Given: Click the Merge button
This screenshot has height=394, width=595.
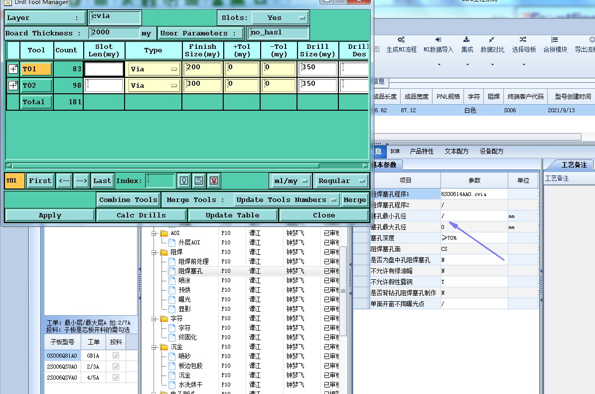Looking at the screenshot, I should pos(355,200).
